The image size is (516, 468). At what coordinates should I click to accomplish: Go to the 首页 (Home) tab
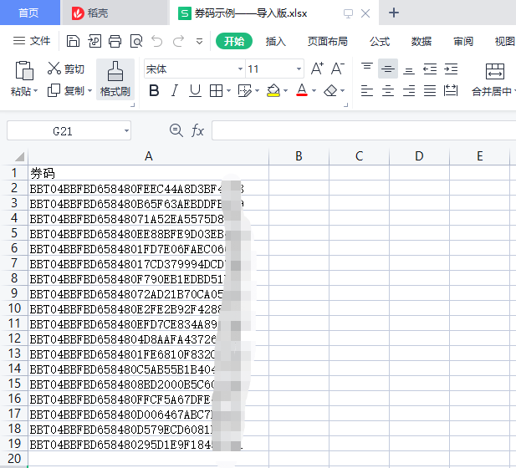click(28, 13)
